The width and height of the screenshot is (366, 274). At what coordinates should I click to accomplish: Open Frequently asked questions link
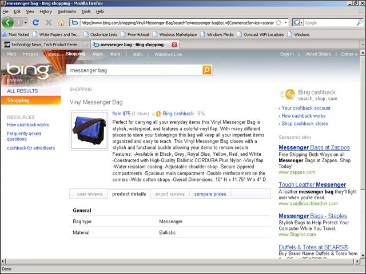(24, 136)
